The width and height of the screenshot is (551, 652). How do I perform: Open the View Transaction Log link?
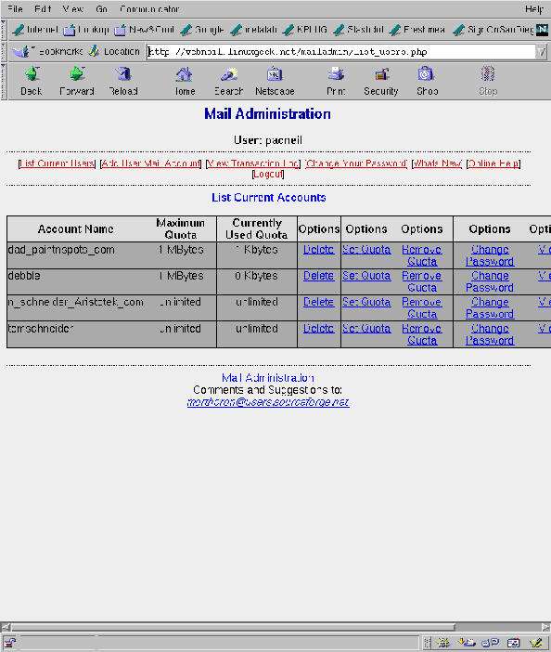(x=253, y=163)
